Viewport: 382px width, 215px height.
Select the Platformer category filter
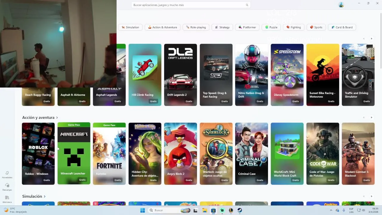coord(247,27)
